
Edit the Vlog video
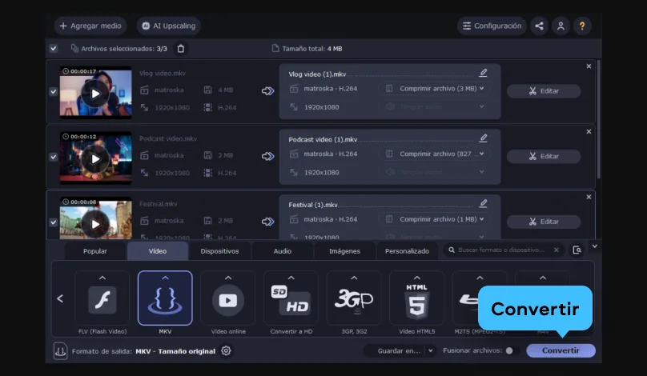point(544,91)
